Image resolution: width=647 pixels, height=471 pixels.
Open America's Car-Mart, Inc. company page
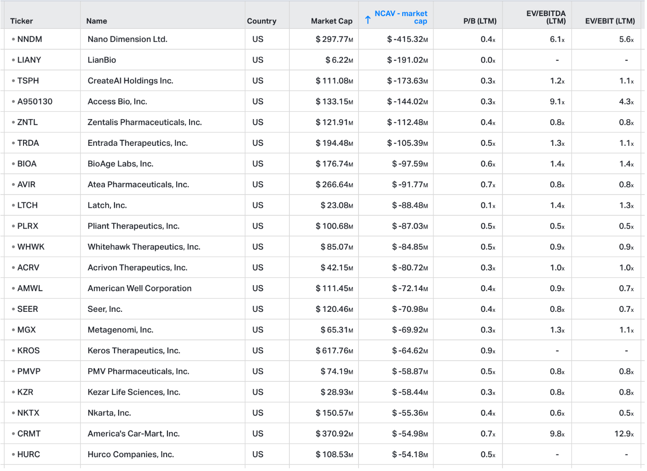[x=133, y=434]
